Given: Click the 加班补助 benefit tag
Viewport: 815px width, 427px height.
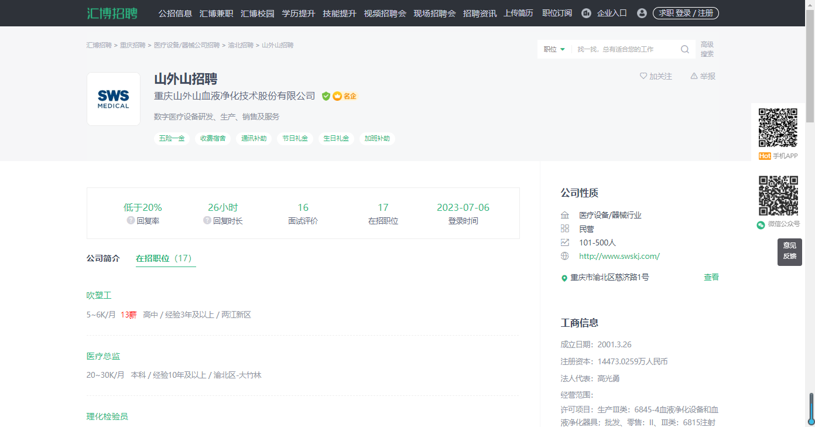Looking at the screenshot, I should pos(377,139).
